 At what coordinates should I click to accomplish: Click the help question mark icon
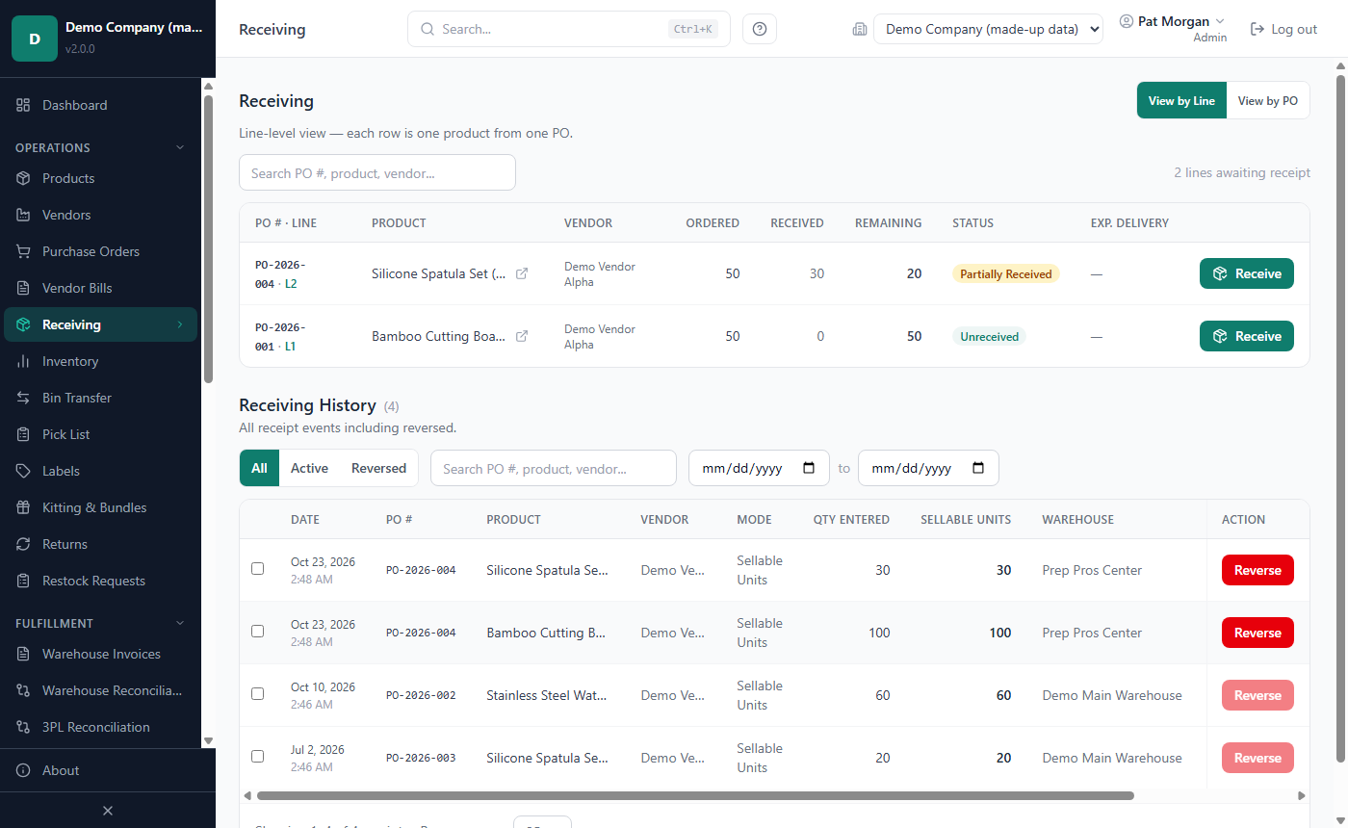tap(760, 29)
